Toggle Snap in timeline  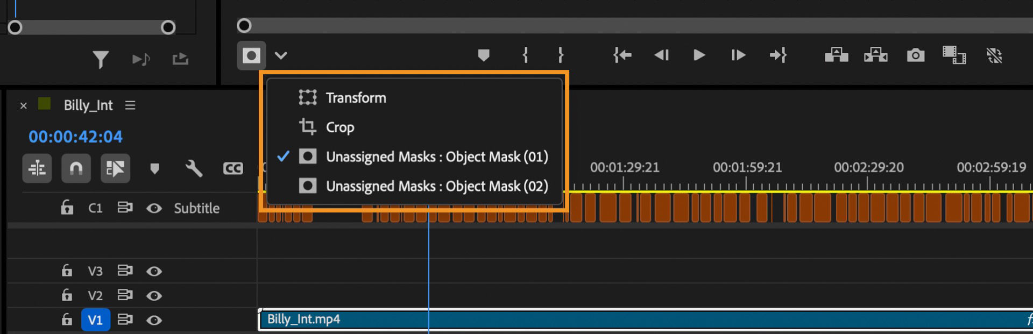pyautogui.click(x=76, y=168)
